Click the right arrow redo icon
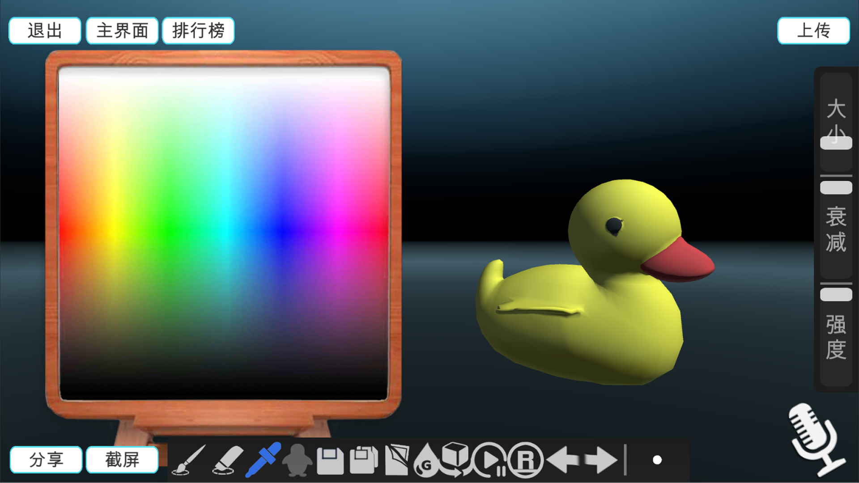The height and width of the screenshot is (483, 859). pyautogui.click(x=600, y=460)
